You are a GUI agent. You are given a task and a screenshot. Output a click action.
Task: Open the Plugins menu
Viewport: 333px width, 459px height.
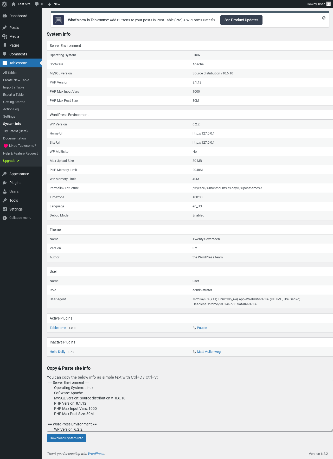point(15,183)
